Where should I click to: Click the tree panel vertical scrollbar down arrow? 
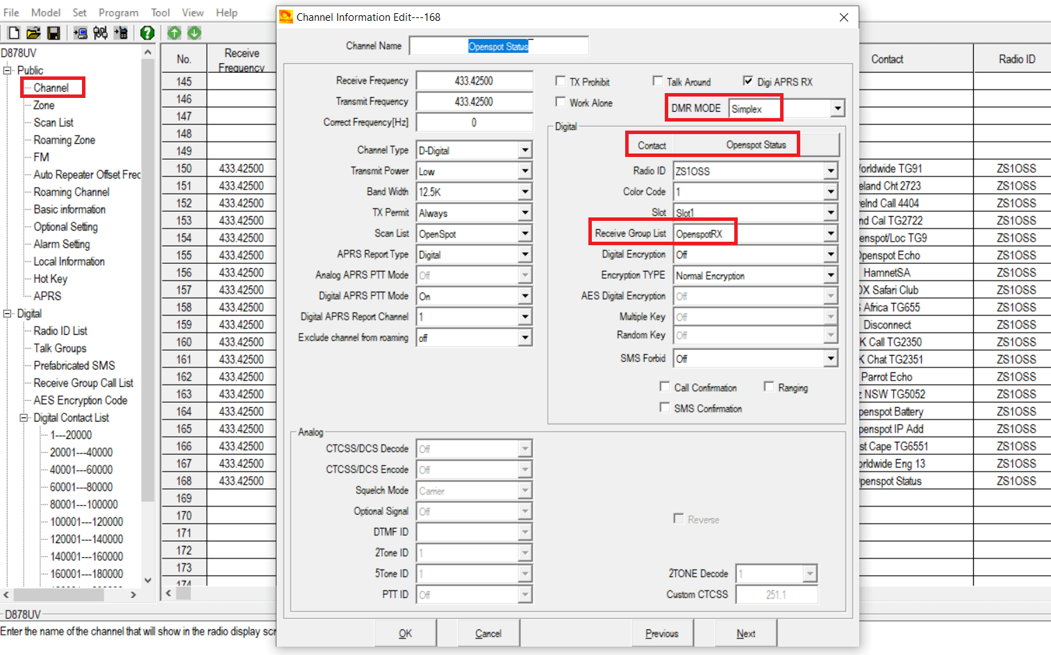click(x=147, y=580)
